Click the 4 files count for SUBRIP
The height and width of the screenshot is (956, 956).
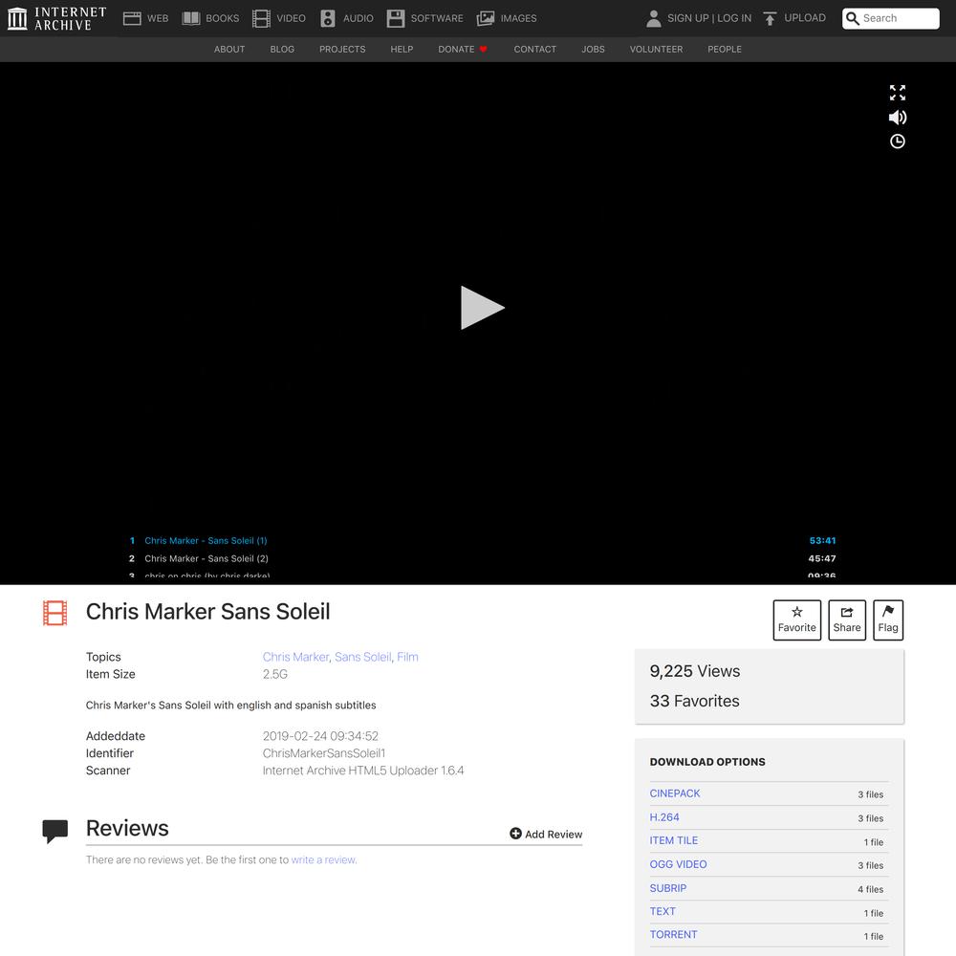point(870,889)
